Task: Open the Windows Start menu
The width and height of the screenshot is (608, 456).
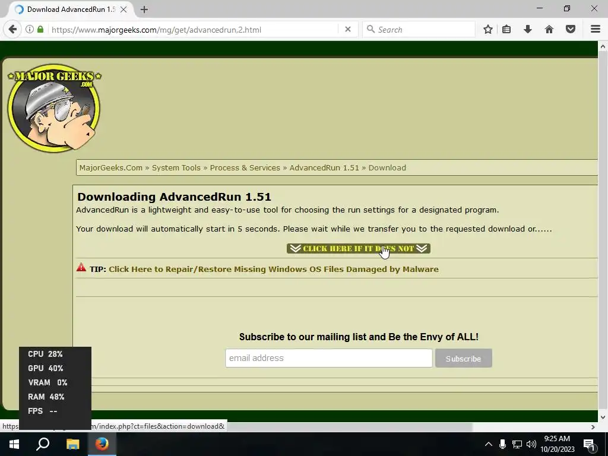Action: (14, 444)
